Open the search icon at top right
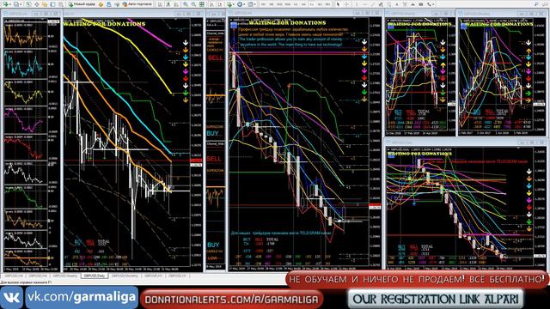The height and width of the screenshot is (309, 550). 536,4
